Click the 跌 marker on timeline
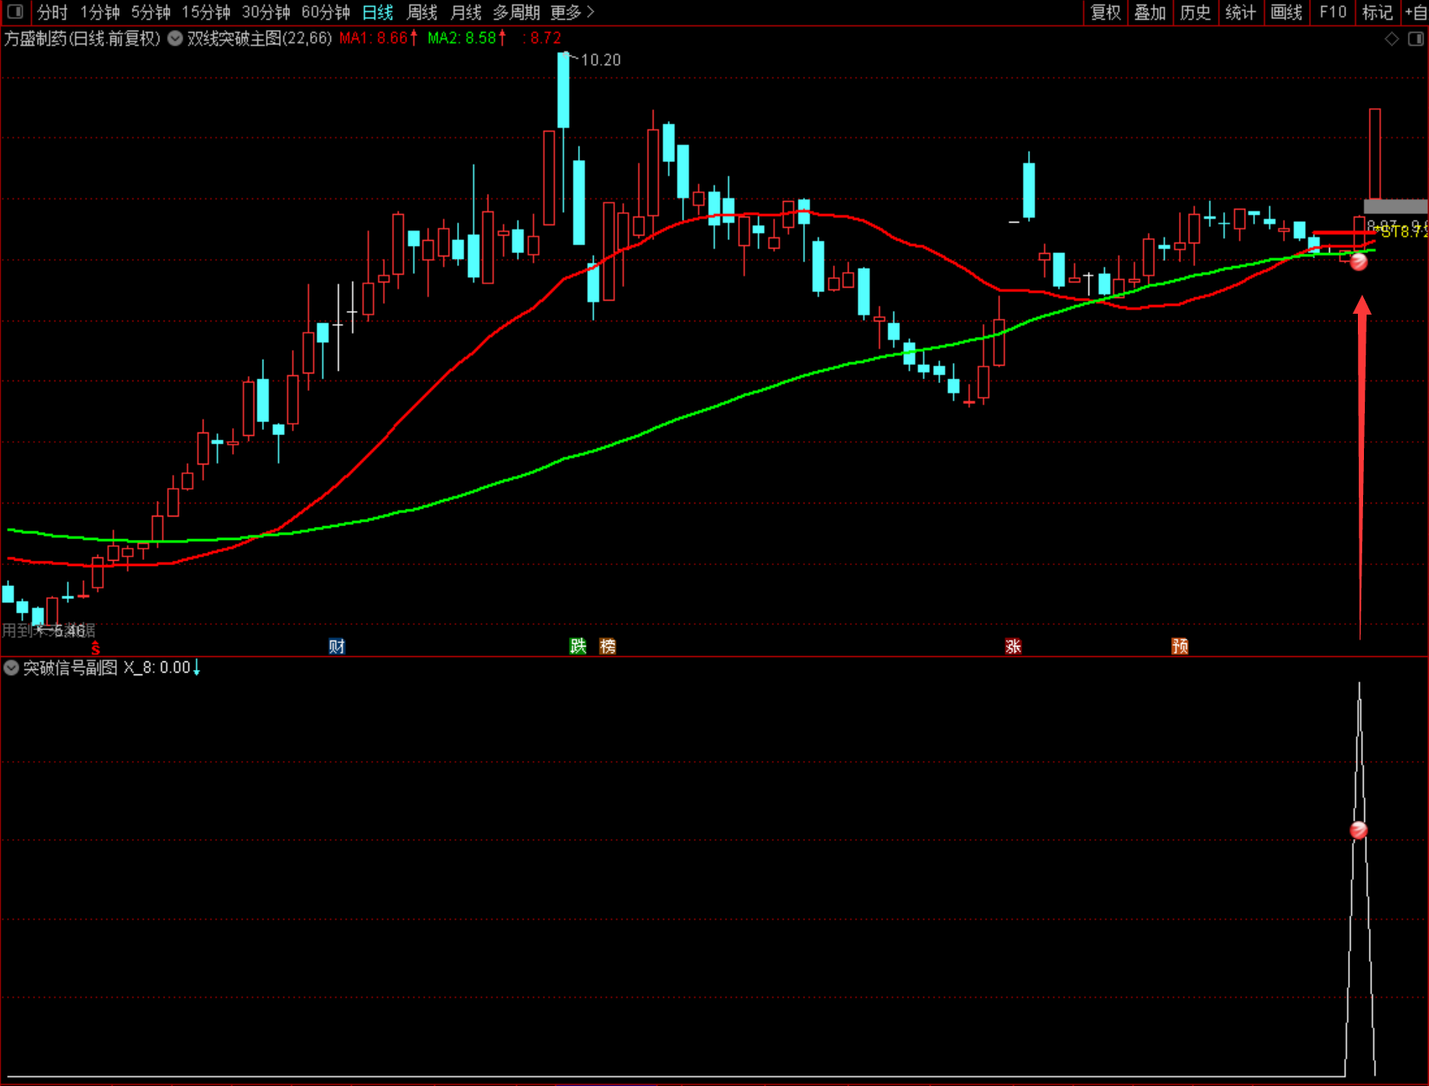Image resolution: width=1429 pixels, height=1086 pixels. click(577, 646)
